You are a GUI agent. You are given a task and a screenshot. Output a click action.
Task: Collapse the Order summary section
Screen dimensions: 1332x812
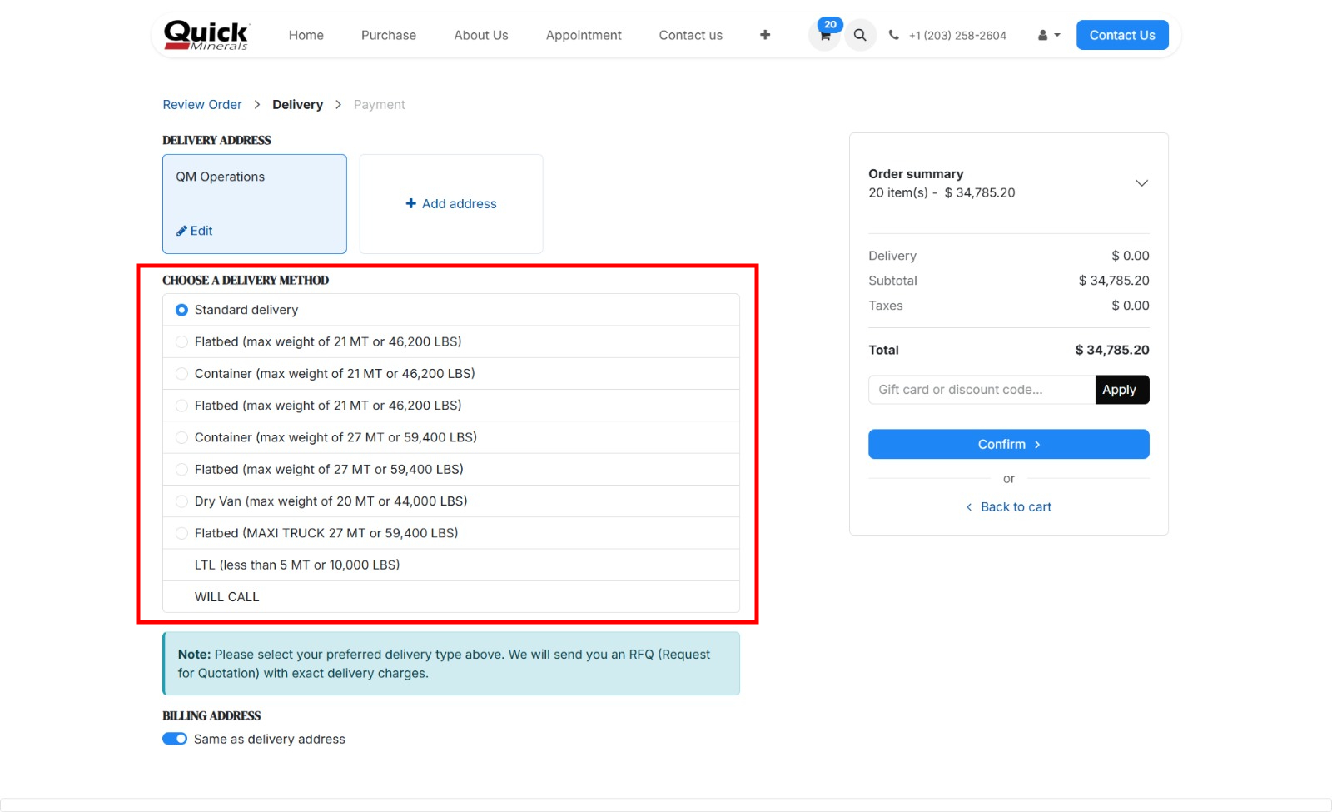click(x=1141, y=182)
